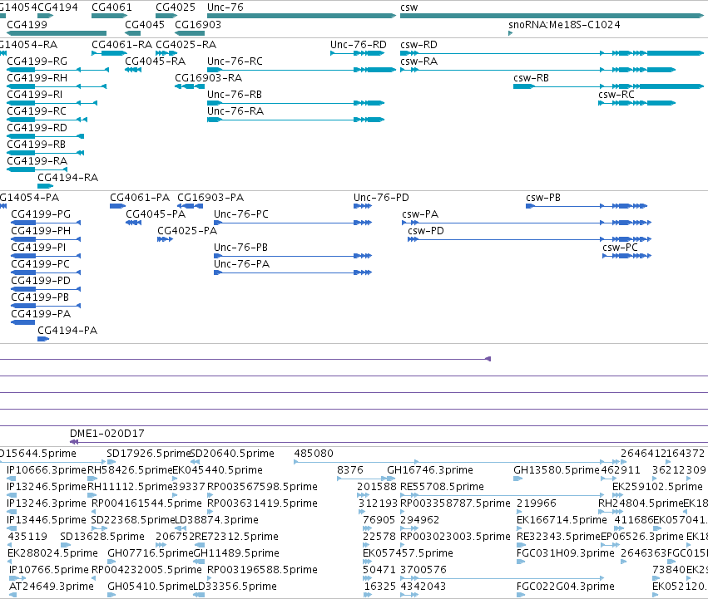
Task: Select the csw-RD transcript label
Action: (x=418, y=45)
